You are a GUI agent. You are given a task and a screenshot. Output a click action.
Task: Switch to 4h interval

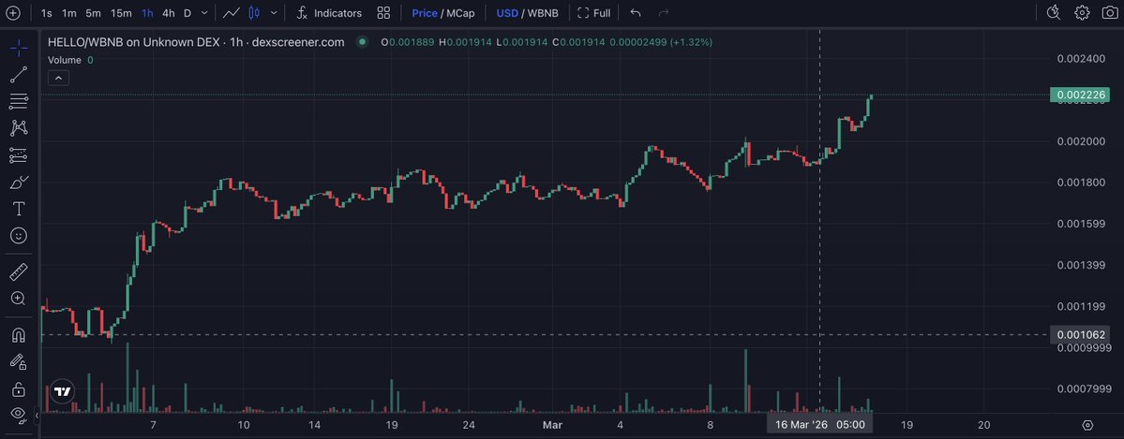(169, 13)
